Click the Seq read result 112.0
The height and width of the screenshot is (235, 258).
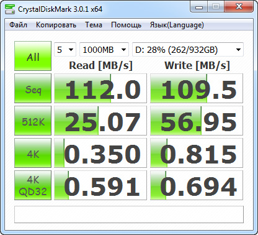pos(100,88)
